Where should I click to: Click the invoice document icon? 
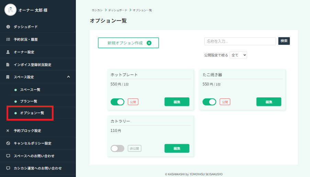point(8,65)
